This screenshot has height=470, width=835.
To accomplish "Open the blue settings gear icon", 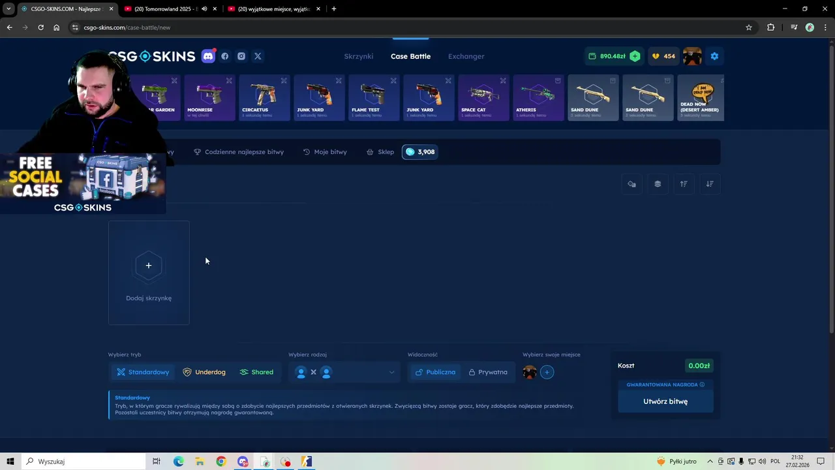I will pos(714,56).
